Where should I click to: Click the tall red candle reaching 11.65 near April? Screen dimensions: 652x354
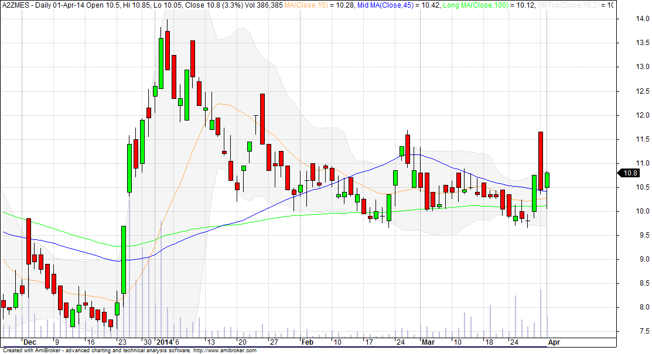pos(541,161)
